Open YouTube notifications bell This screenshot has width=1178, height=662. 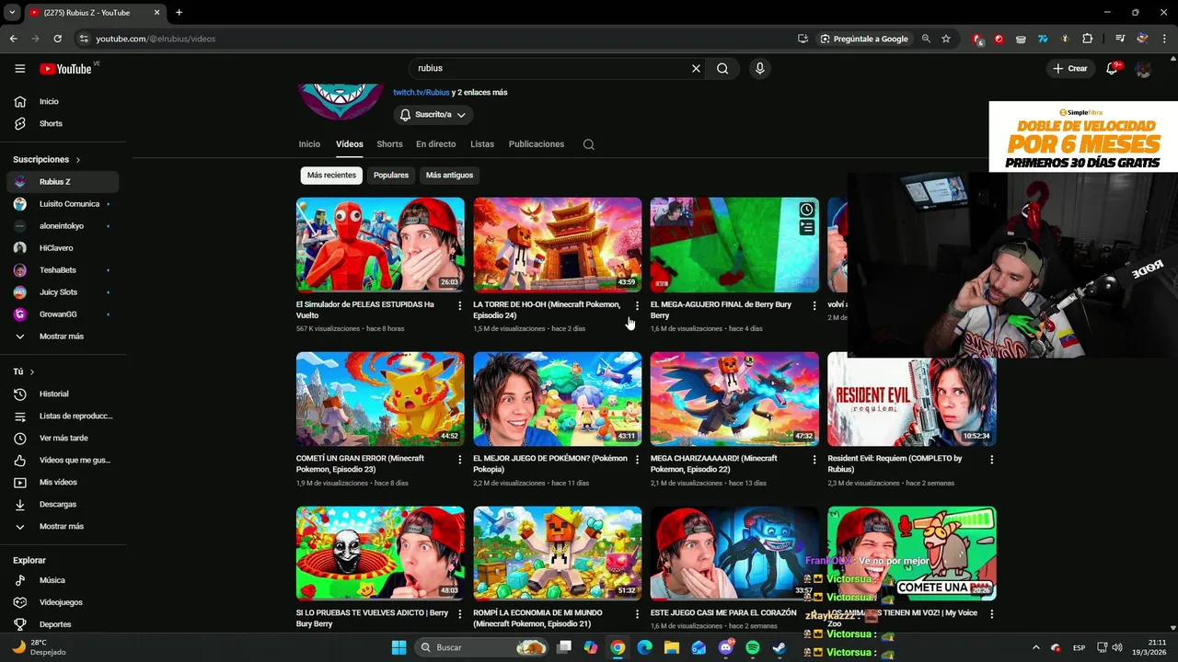1112,68
